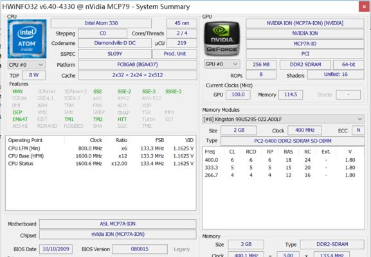The height and width of the screenshot is (257, 371).
Task: Click the NVIDIA GeForce logo
Action: pyautogui.click(x=222, y=39)
